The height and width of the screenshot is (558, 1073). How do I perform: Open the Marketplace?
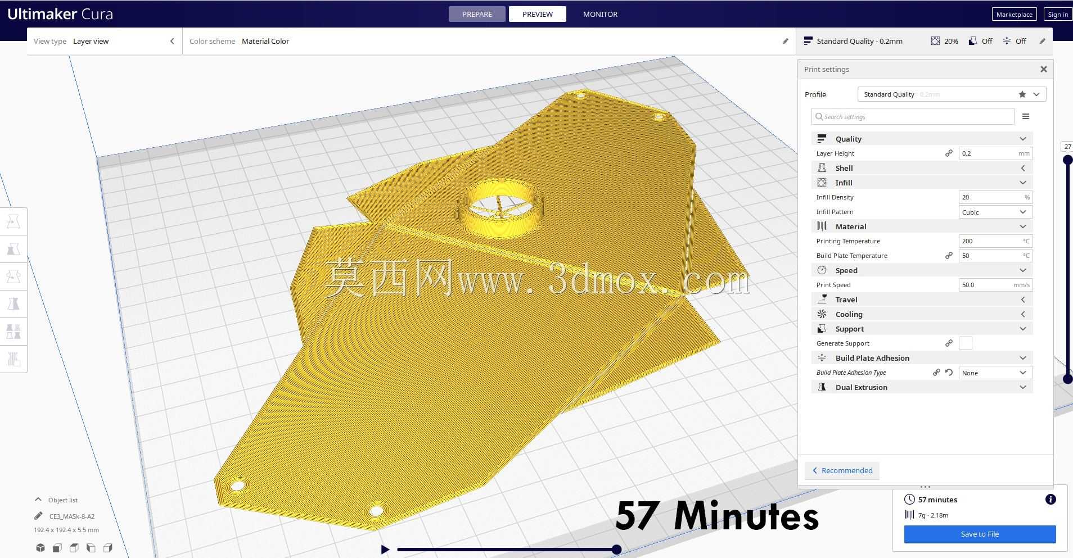point(1014,15)
